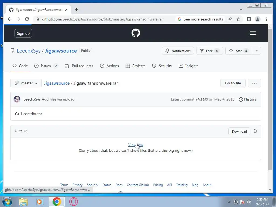Click the Go to file button

pos(233,83)
